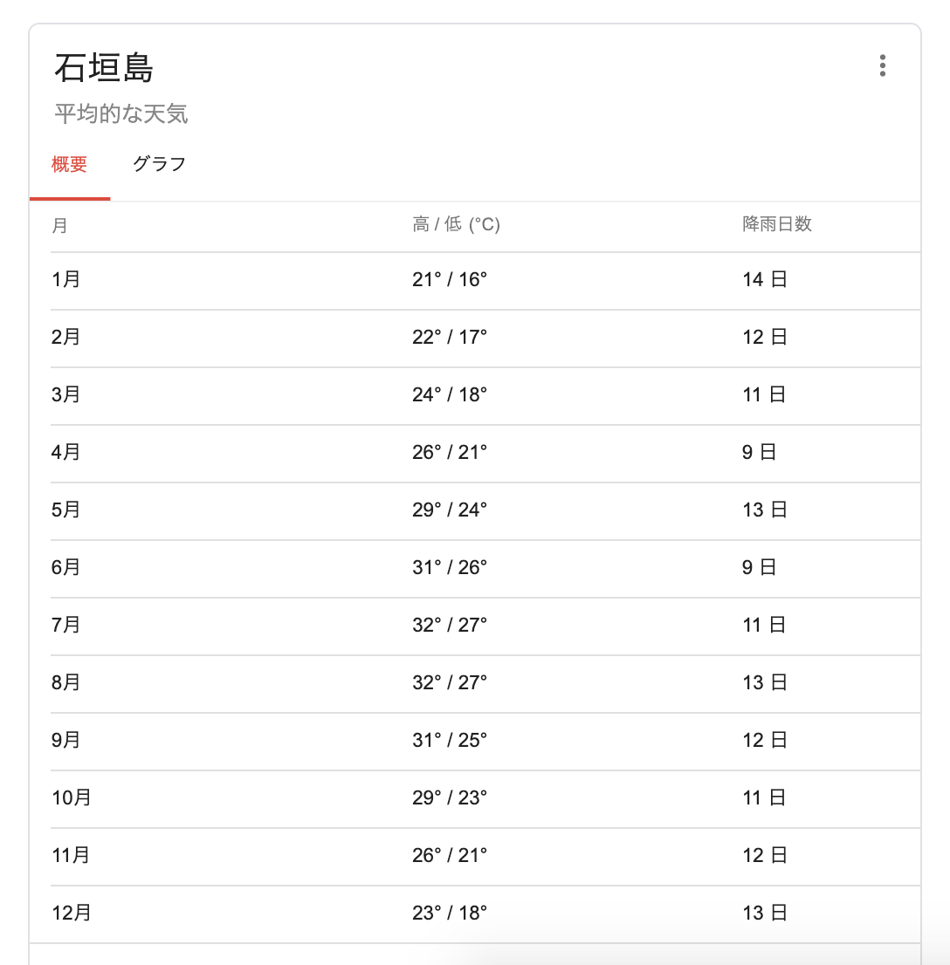The height and width of the screenshot is (965, 950).
Task: Click the 石垣島 title heading
Action: pyautogui.click(x=104, y=68)
